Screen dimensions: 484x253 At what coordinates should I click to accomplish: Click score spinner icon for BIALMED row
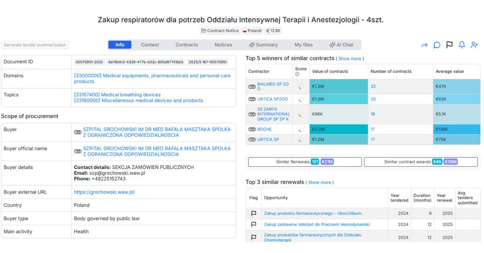pos(301,87)
